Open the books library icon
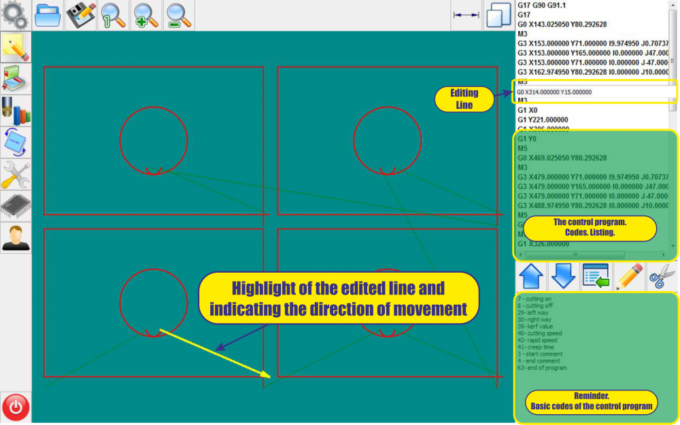This screenshot has width=680, height=425. pyautogui.click(x=15, y=79)
